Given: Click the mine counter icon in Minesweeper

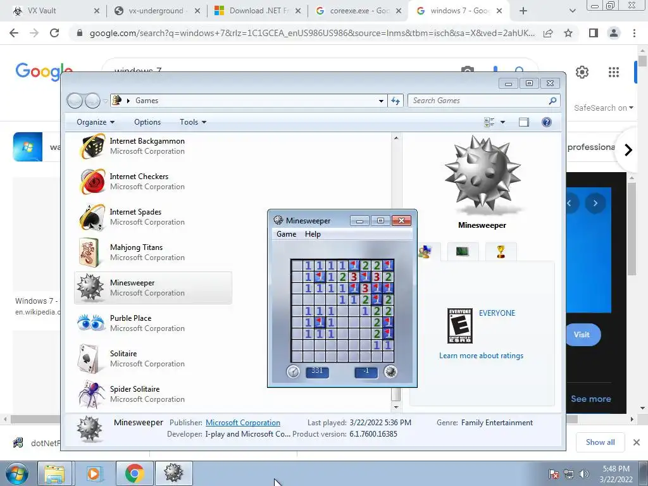Looking at the screenshot, I should pyautogui.click(x=390, y=371).
